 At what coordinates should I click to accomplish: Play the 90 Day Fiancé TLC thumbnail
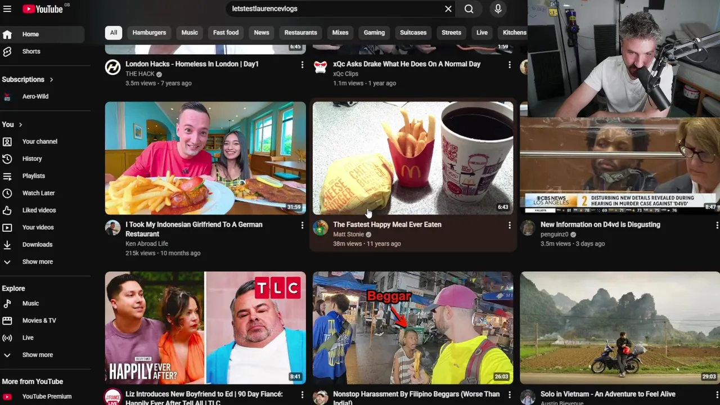[x=205, y=328]
